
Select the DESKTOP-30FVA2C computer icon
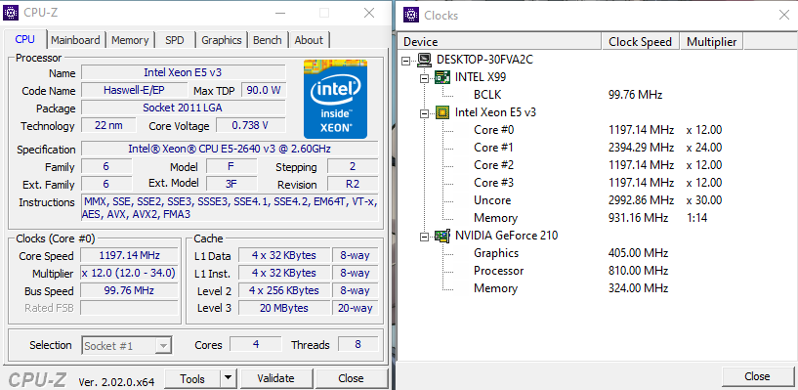click(x=425, y=60)
